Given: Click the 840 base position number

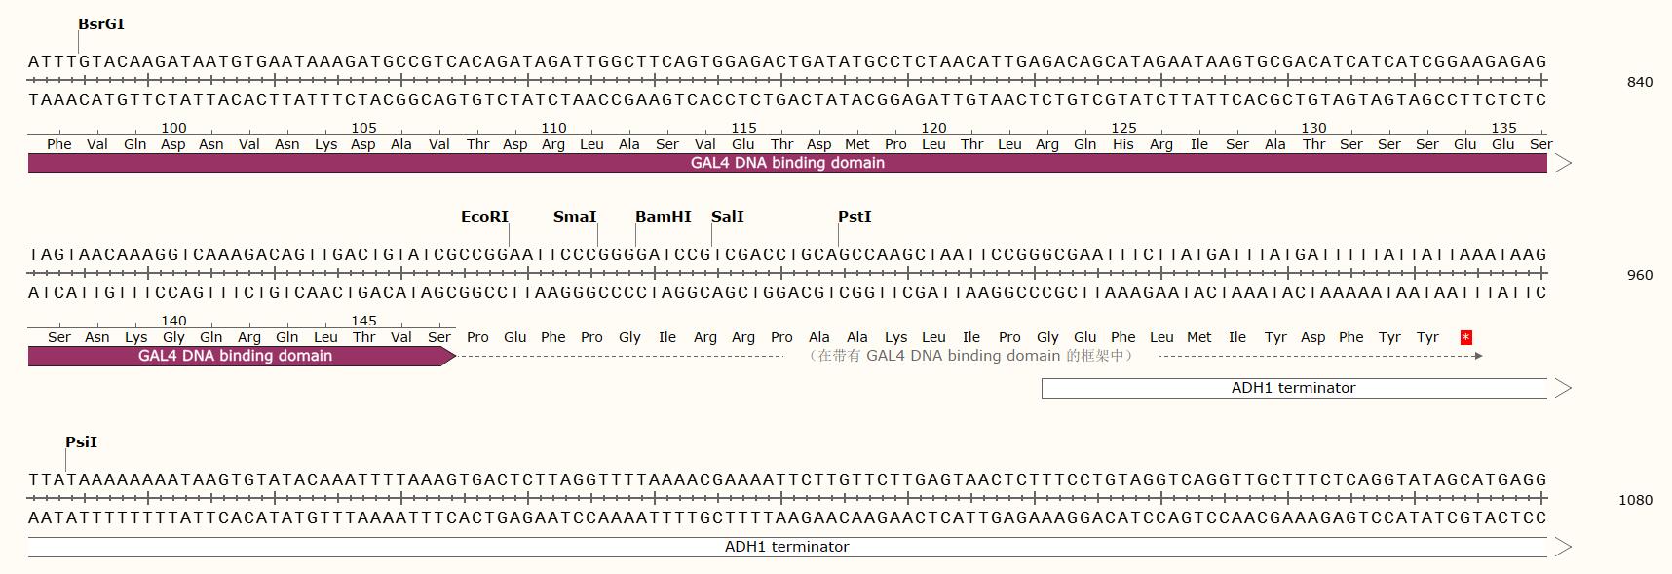Looking at the screenshot, I should click(1640, 82).
